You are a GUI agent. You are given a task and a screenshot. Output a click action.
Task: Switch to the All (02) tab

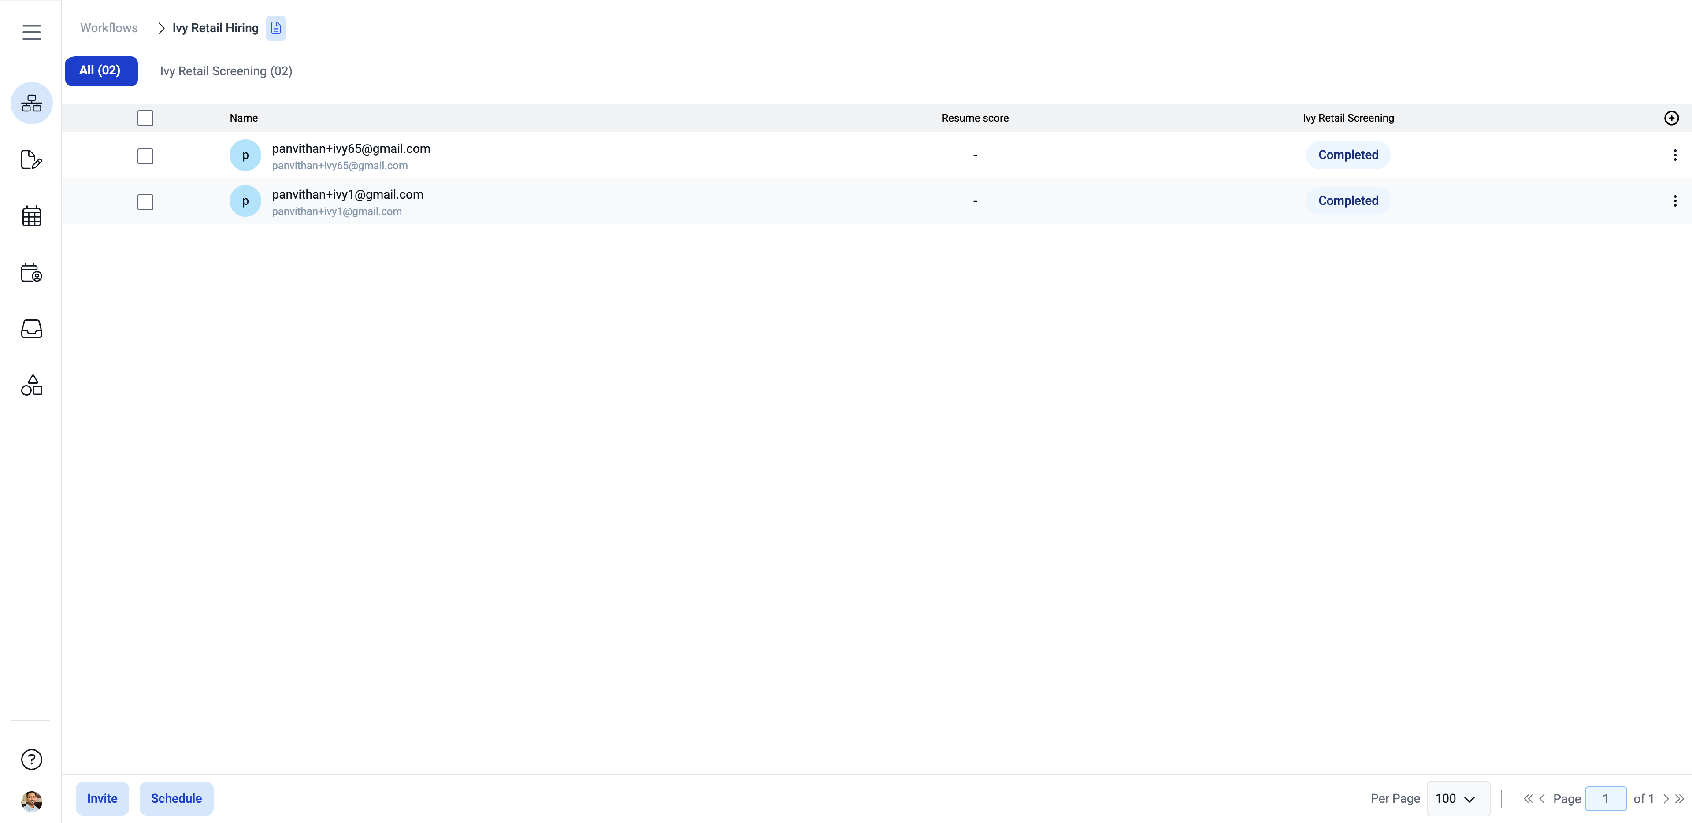pyautogui.click(x=101, y=71)
